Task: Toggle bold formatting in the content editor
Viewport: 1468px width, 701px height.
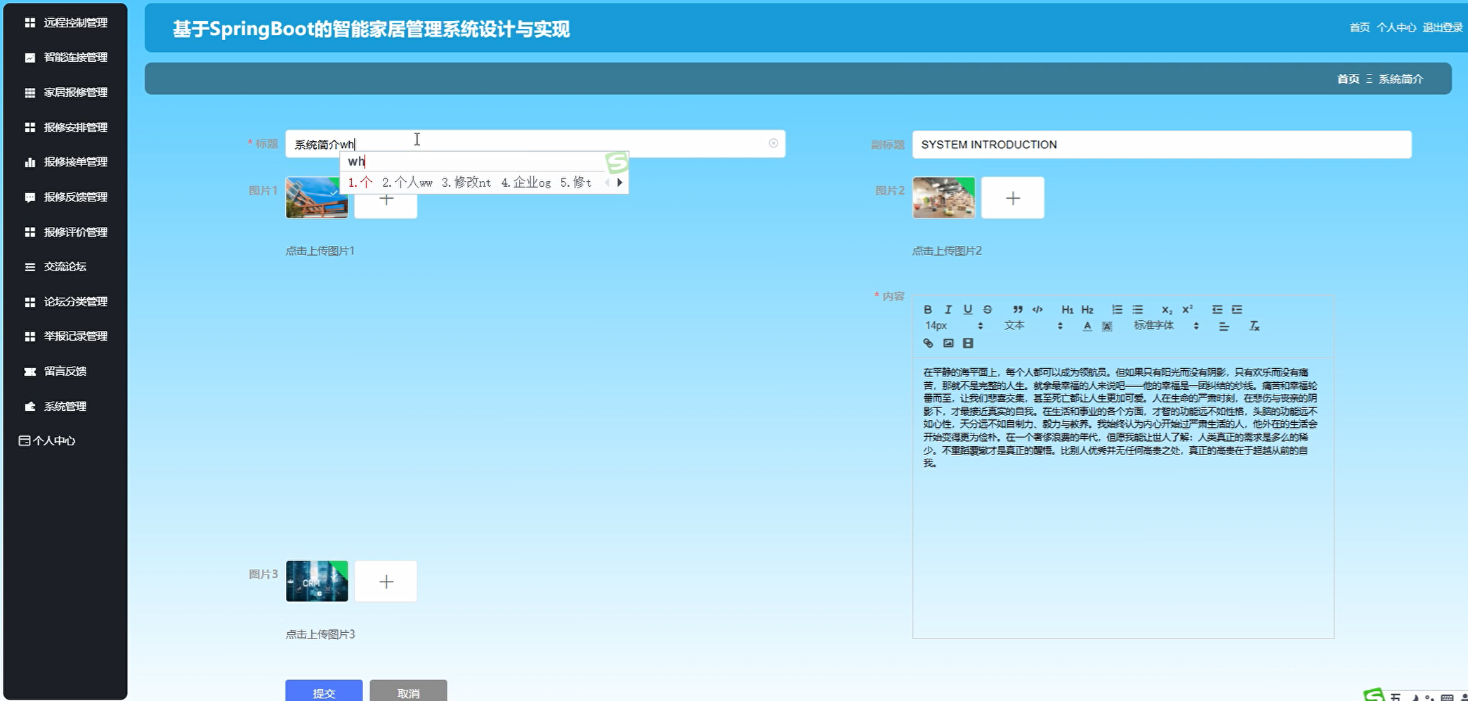Action: (x=928, y=310)
